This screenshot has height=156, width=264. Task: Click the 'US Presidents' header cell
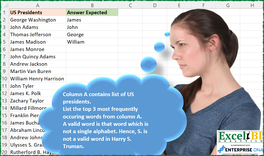pyautogui.click(x=38, y=12)
